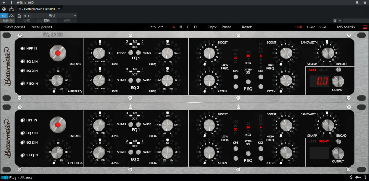Click the undo arrow icon
The width and height of the screenshot is (369, 181).
pos(154,27)
